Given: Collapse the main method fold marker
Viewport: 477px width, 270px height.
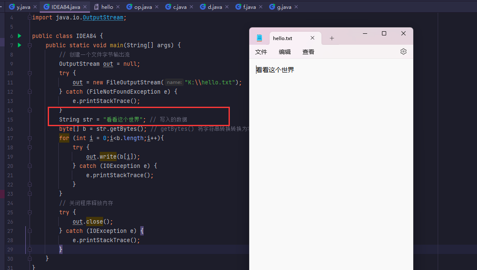Looking at the screenshot, I should [x=30, y=45].
